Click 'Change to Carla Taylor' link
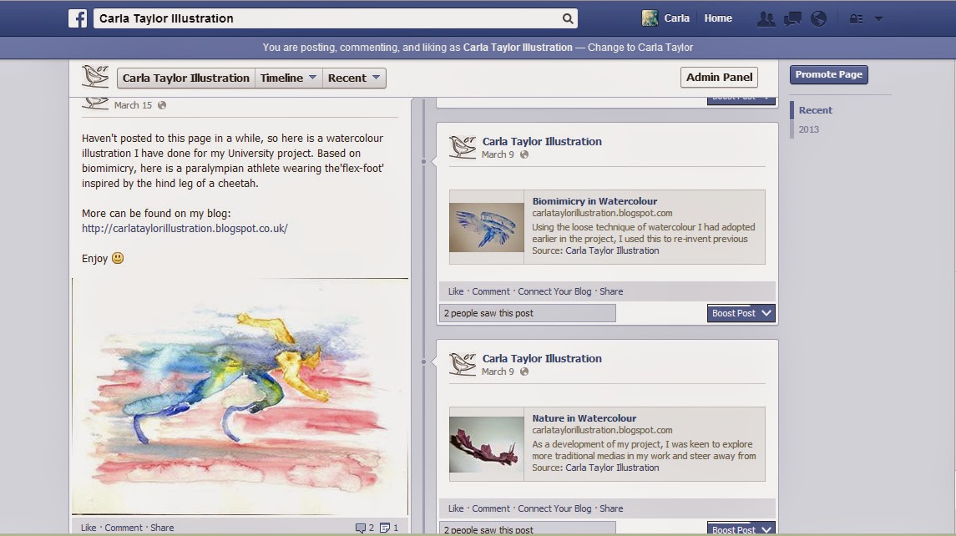 (x=640, y=47)
